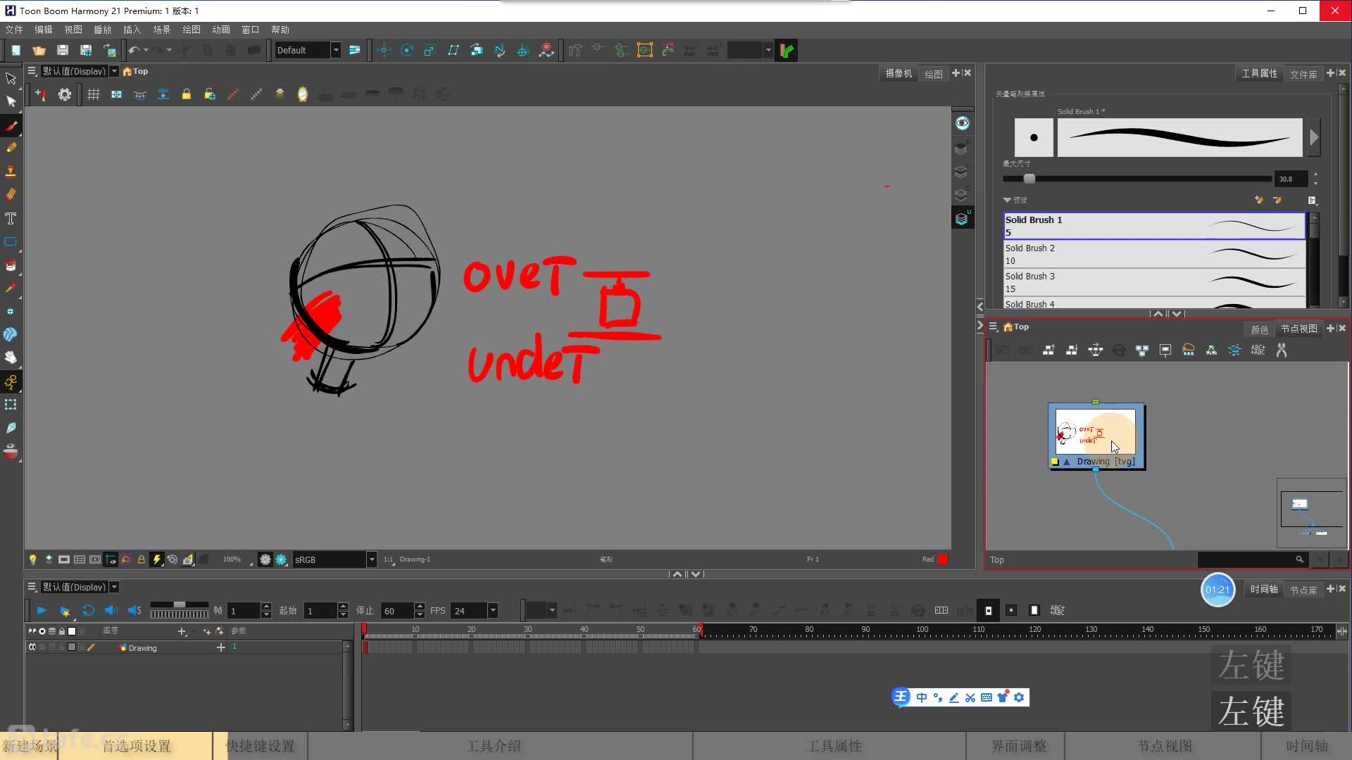Click the node view search field
Viewport: 1352px width, 760px height.
pos(1252,559)
